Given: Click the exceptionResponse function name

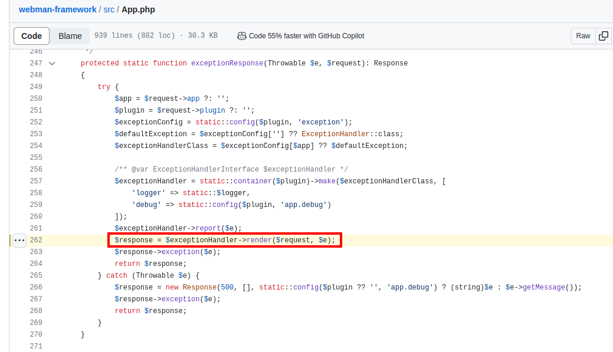Looking at the screenshot, I should point(227,63).
